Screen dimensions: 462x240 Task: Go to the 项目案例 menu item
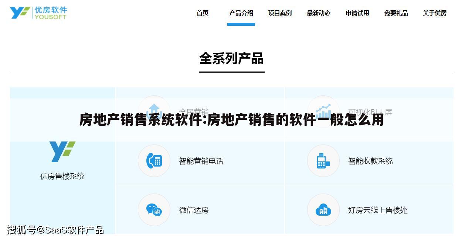(x=280, y=13)
